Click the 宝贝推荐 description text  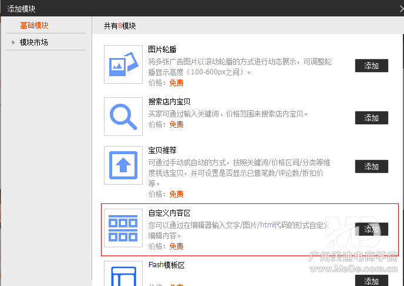coord(240,173)
